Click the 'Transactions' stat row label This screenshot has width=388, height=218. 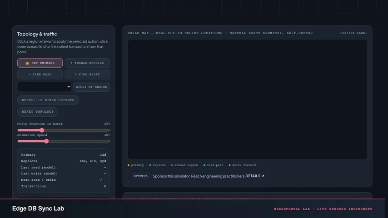coord(33,186)
